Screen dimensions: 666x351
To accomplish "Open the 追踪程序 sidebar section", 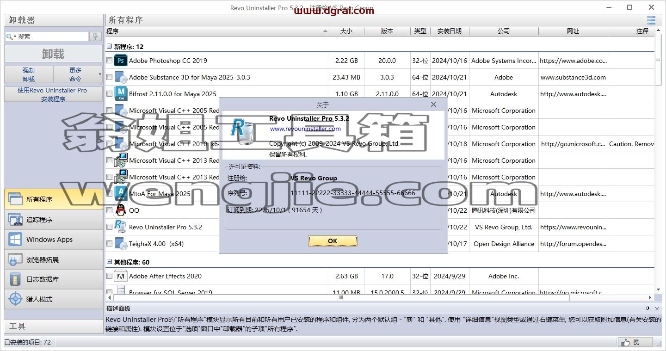I will click(54, 220).
